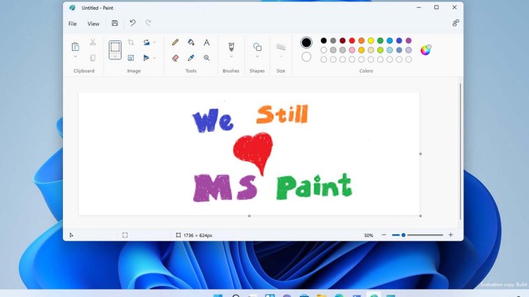
Task: Select the Eraser tool
Action: point(175,58)
